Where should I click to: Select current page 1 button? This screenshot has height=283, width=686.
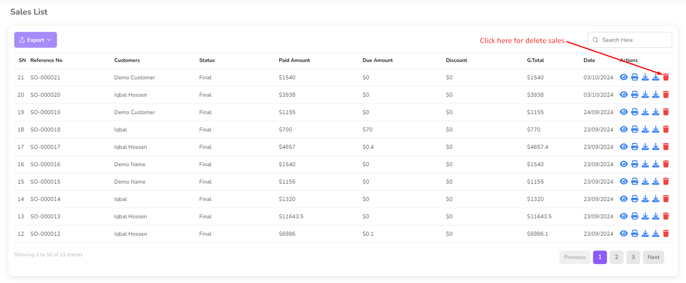pos(600,257)
